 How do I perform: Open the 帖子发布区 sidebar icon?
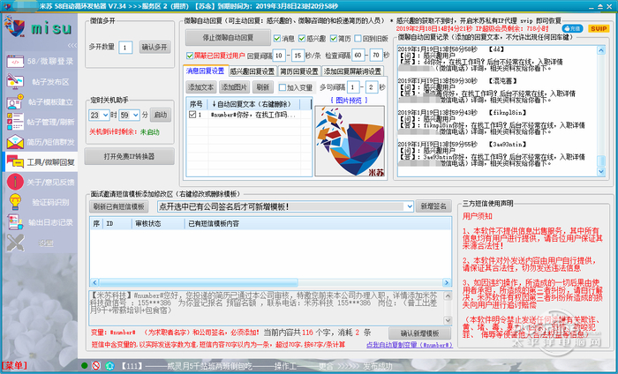[x=15, y=81]
